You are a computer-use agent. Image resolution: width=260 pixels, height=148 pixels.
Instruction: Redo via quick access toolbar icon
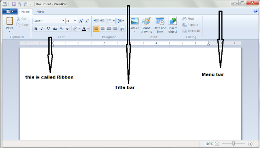pyautogui.click(x=25, y=4)
